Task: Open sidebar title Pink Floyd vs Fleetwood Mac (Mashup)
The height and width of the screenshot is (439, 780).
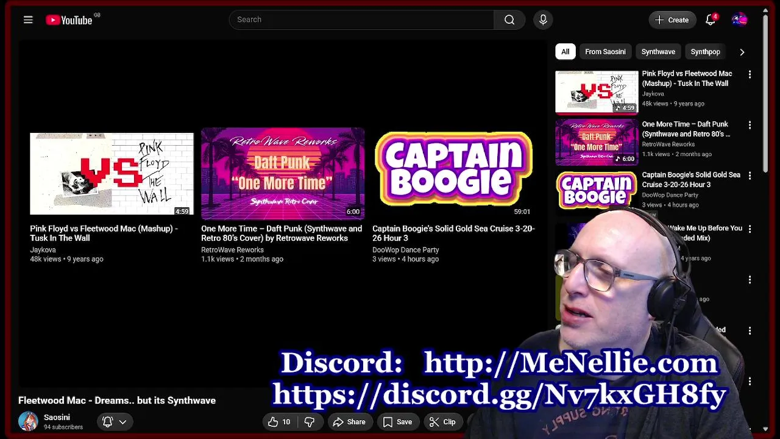Action: tap(687, 79)
